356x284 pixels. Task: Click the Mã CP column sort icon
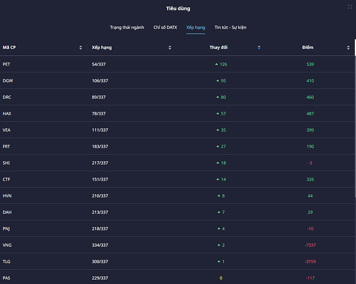tap(81, 47)
